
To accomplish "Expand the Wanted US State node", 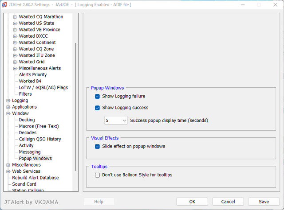I will [15, 23].
